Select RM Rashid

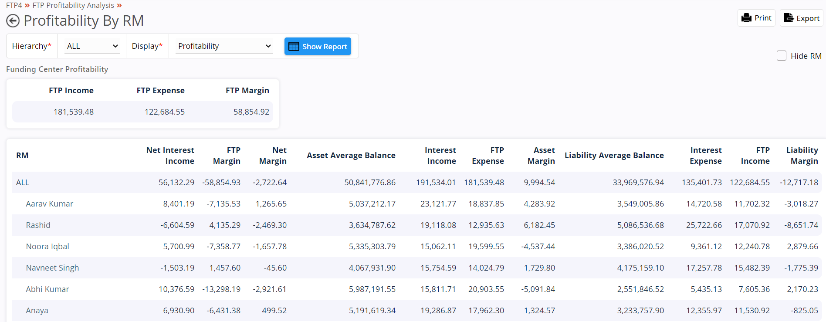click(38, 225)
